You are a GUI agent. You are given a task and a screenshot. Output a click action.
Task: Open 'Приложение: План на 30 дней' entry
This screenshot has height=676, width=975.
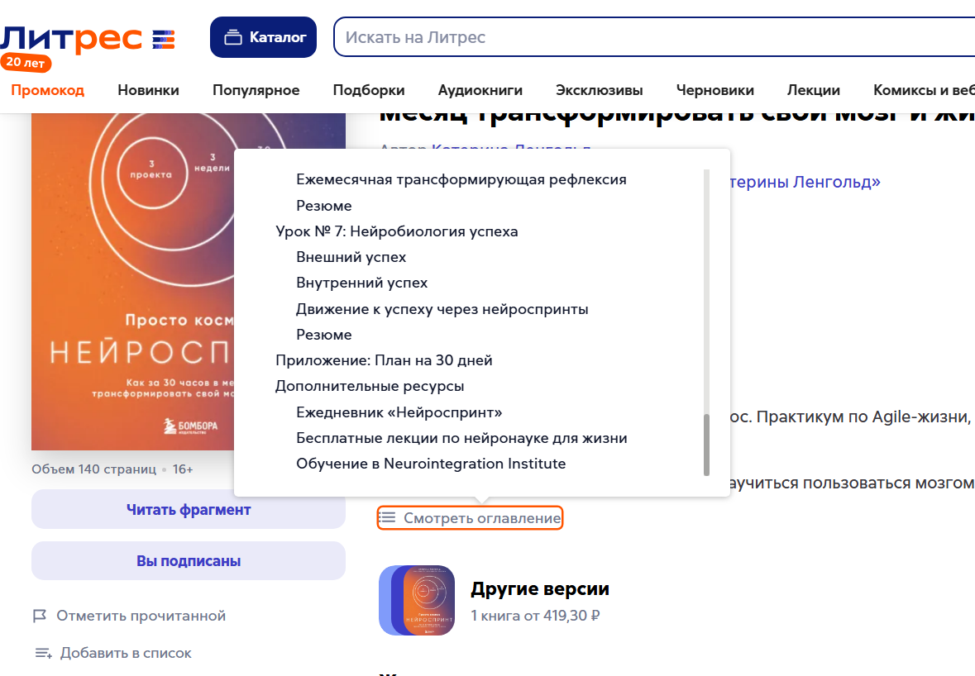pyautogui.click(x=384, y=360)
